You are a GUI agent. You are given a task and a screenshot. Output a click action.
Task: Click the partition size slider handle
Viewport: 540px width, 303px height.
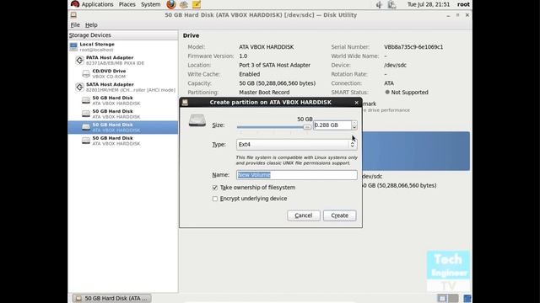307,127
